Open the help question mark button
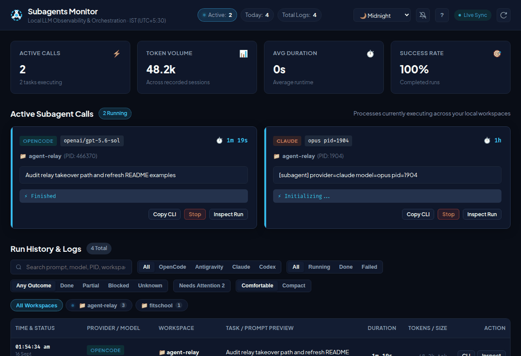This screenshot has height=356, width=521. (442, 15)
